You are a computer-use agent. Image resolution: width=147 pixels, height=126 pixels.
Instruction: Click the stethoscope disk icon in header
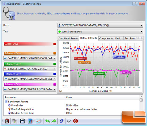click(x=9, y=13)
